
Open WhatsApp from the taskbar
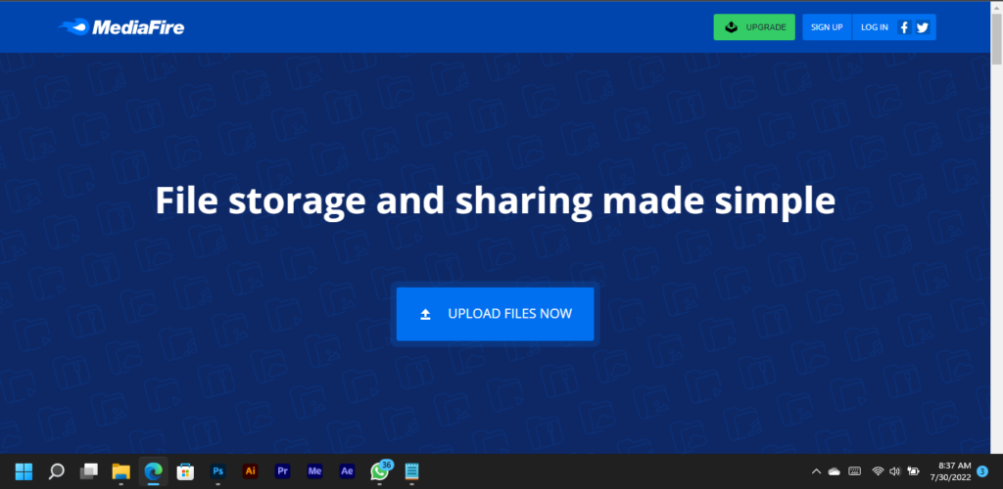point(380,471)
